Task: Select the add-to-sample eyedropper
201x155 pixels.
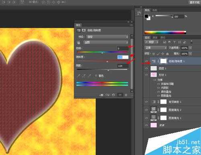Action: click(84, 76)
